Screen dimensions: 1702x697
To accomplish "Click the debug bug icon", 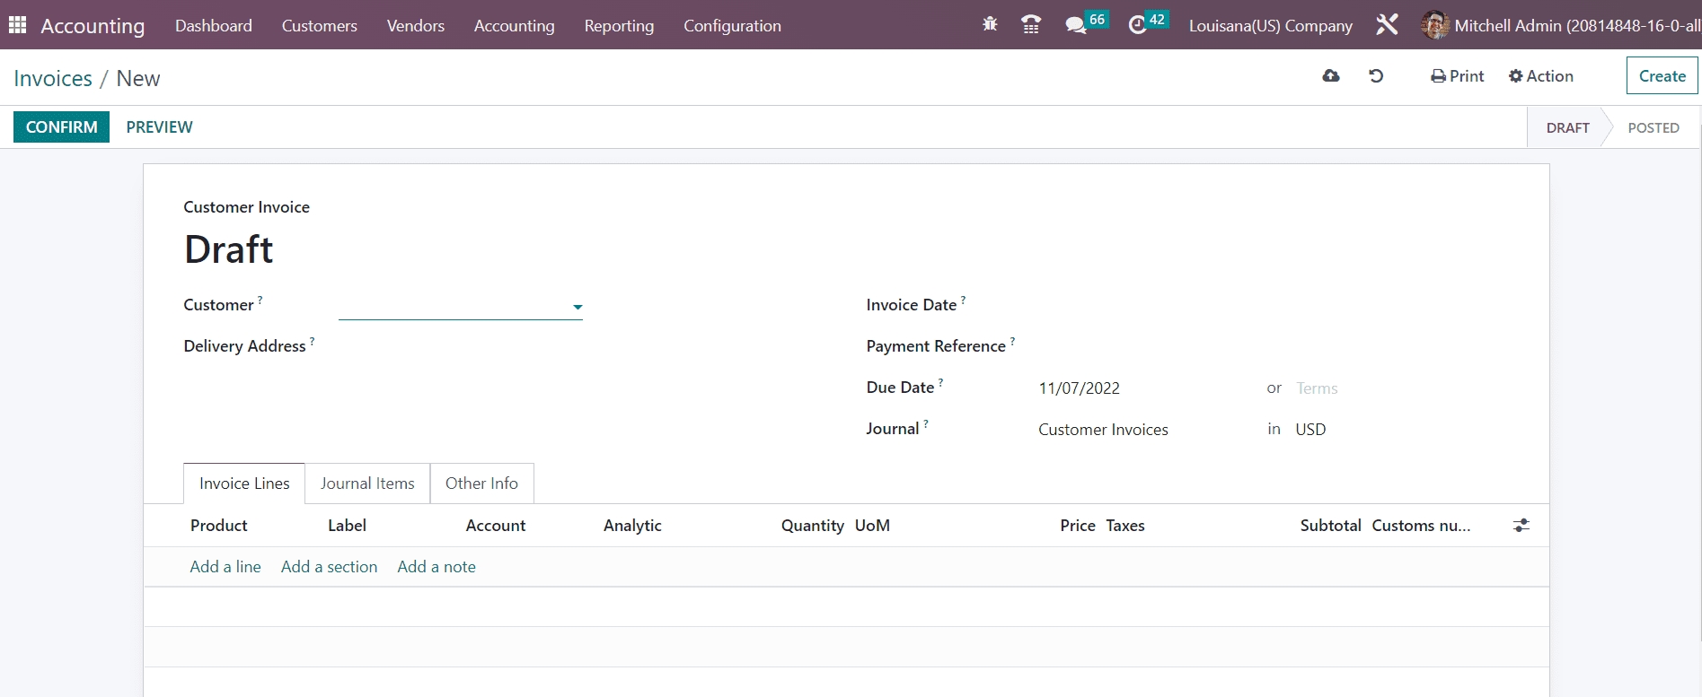I will pyautogui.click(x=990, y=25).
